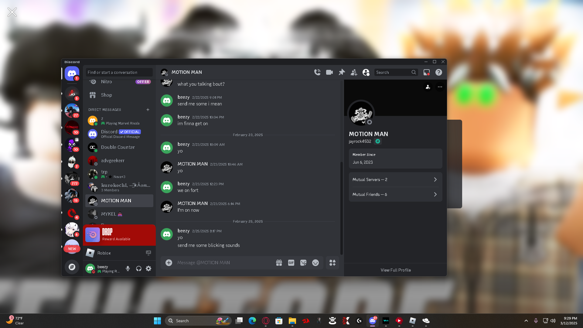Open the emoji picker
Screen dimensions: 583x328
pyautogui.click(x=315, y=263)
